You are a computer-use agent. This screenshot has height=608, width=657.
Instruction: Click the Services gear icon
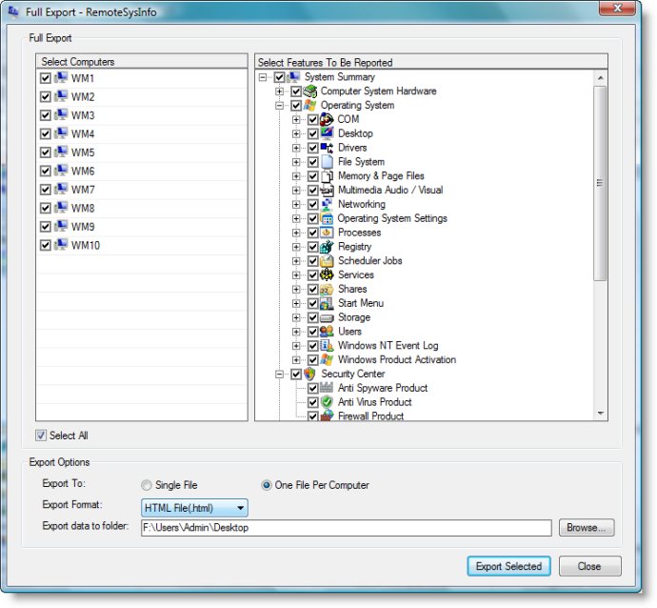click(x=327, y=274)
